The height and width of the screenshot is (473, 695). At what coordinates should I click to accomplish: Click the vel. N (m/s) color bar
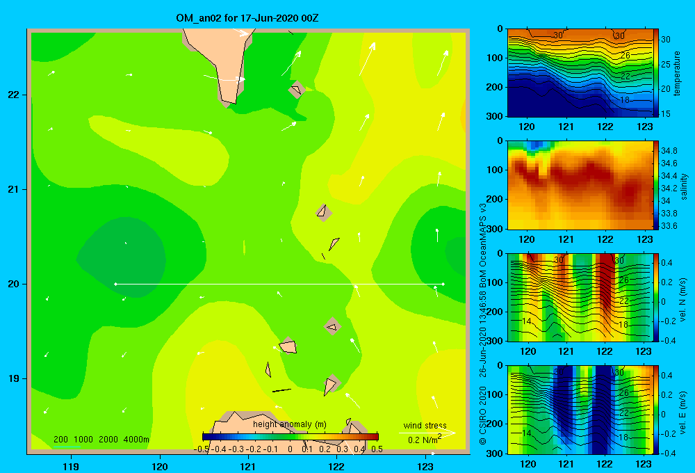click(656, 297)
